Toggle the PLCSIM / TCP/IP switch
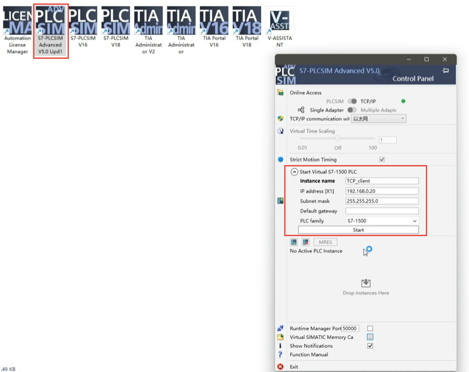Image resolution: width=469 pixels, height=372 pixels. [x=352, y=101]
